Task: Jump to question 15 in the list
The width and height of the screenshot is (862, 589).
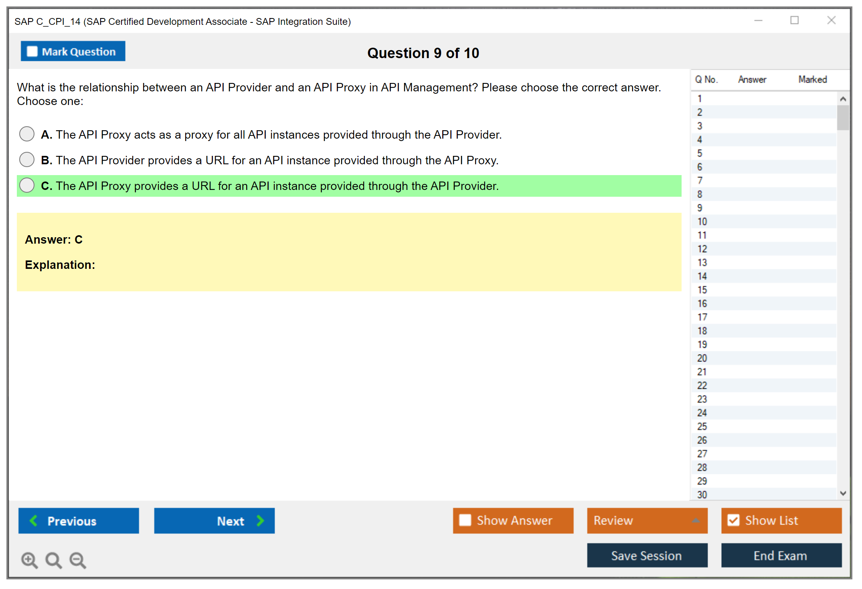Action: [702, 290]
